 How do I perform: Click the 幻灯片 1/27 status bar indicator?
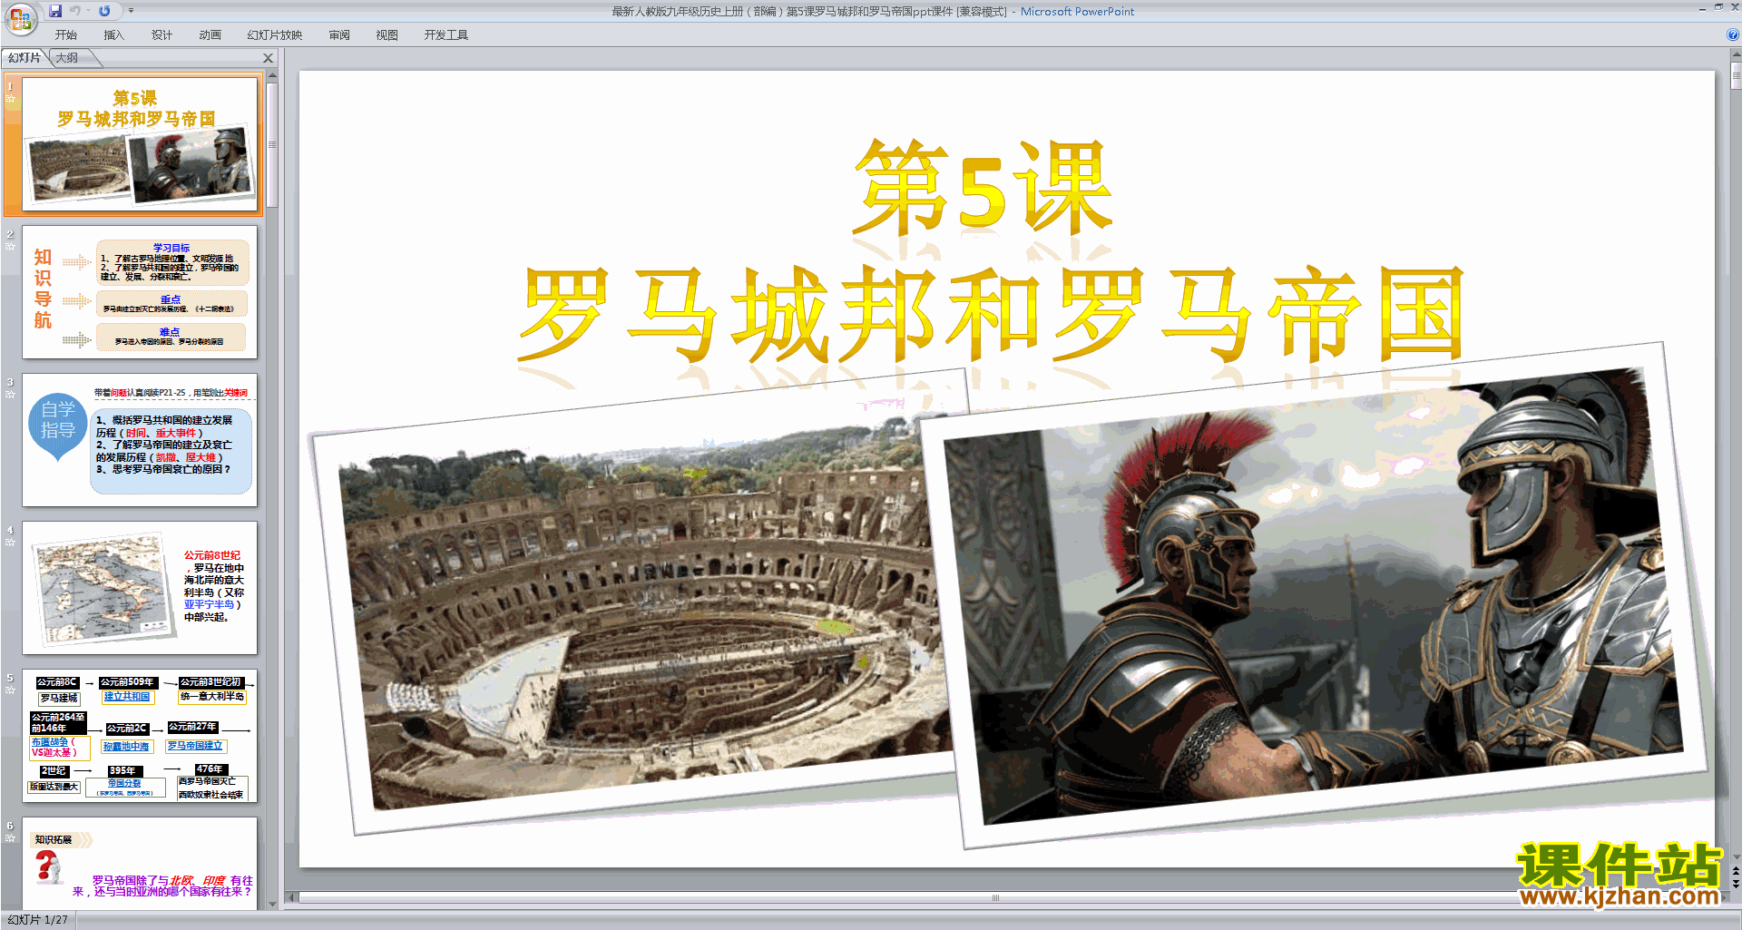click(38, 920)
